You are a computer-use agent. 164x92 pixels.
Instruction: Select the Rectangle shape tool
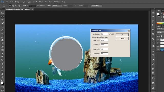point(2,71)
